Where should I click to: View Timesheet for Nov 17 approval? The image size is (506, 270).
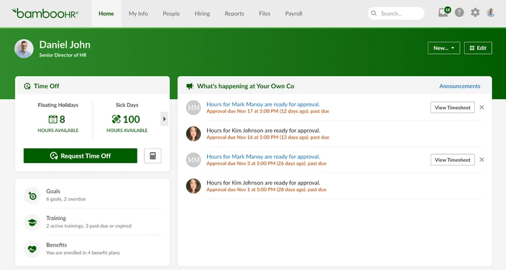tap(452, 108)
